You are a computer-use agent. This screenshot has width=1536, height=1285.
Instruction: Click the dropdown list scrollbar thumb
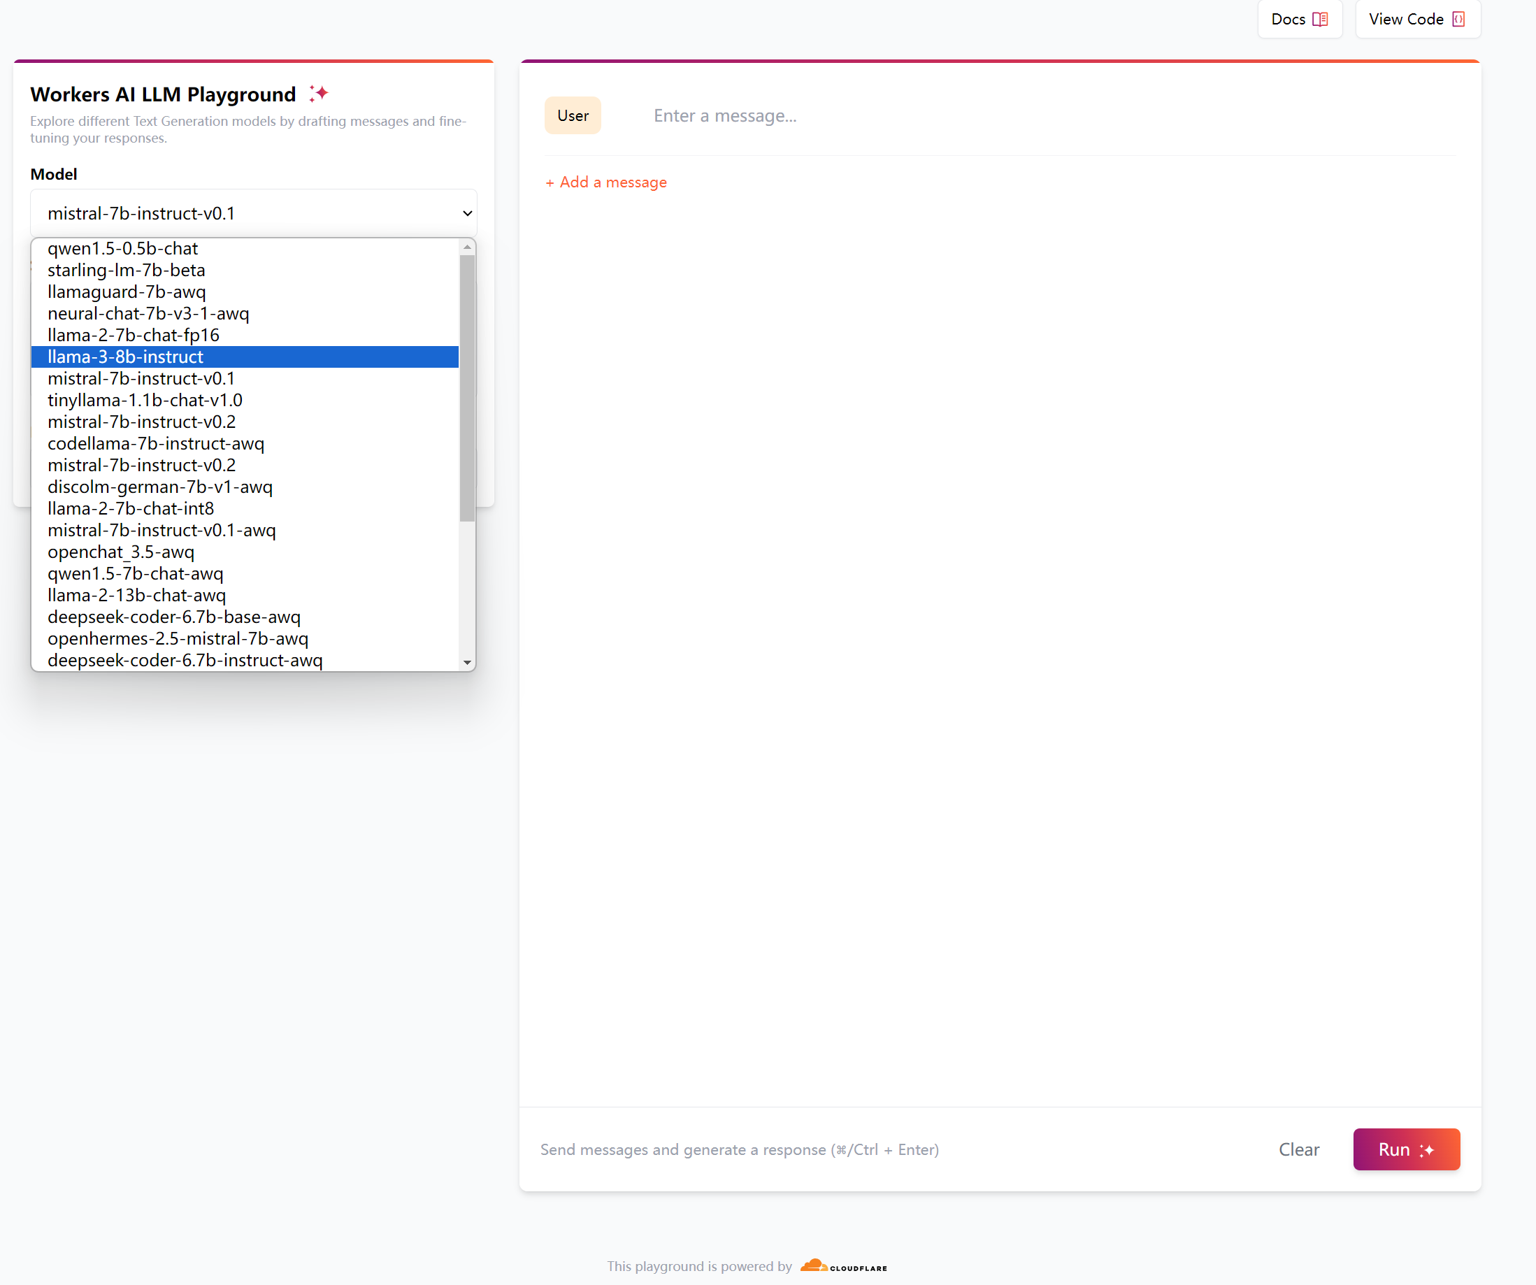[x=468, y=387]
